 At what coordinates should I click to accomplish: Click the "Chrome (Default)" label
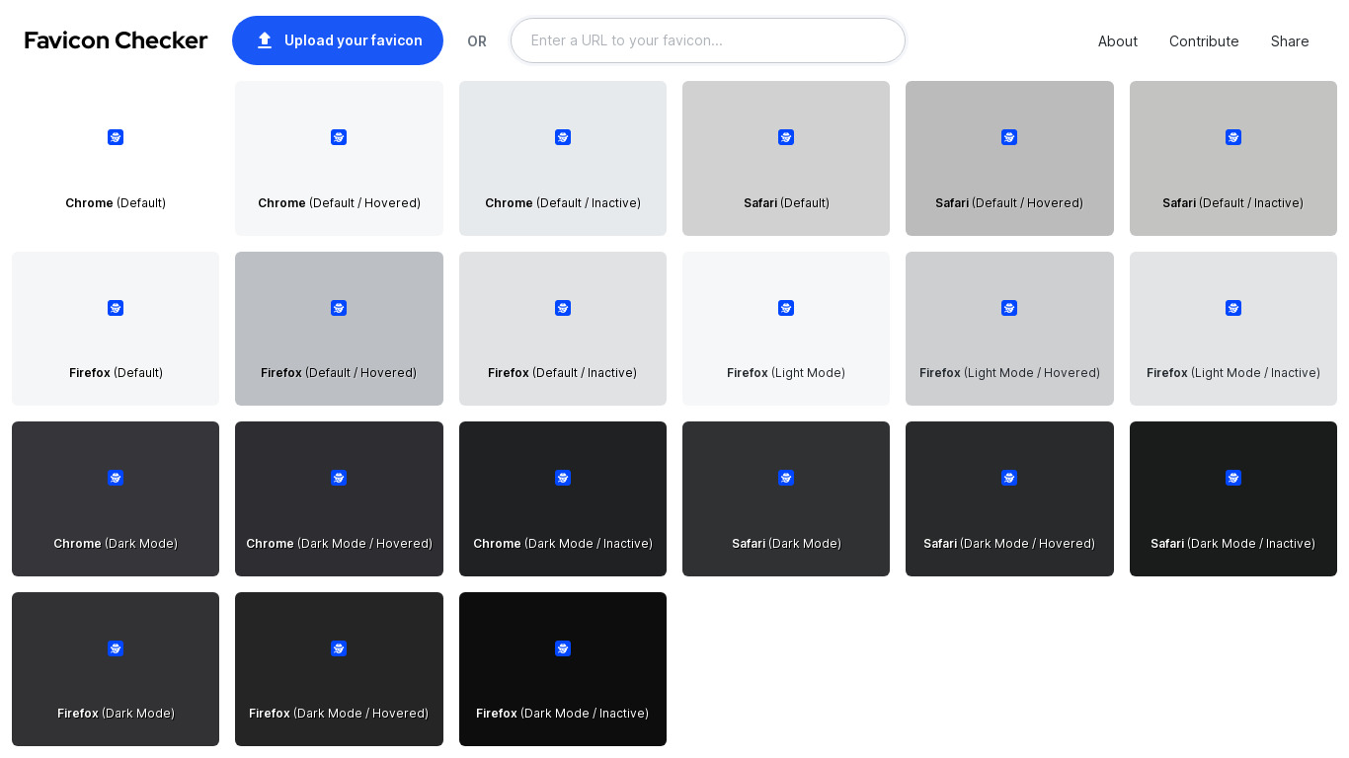[116, 203]
